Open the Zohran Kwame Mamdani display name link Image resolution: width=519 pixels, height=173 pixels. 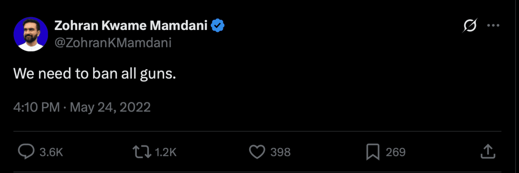pyautogui.click(x=131, y=26)
